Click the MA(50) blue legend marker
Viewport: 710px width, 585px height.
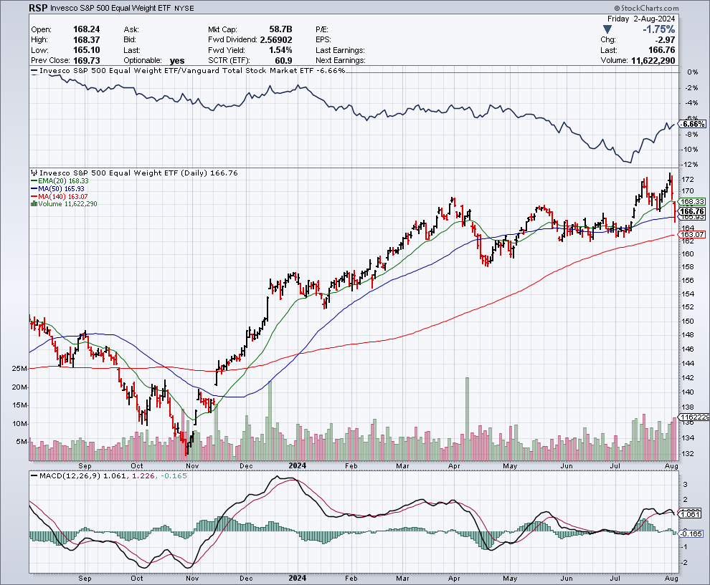point(32,189)
